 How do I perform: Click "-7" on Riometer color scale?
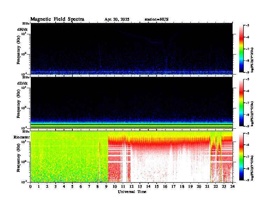[x=248, y=157]
